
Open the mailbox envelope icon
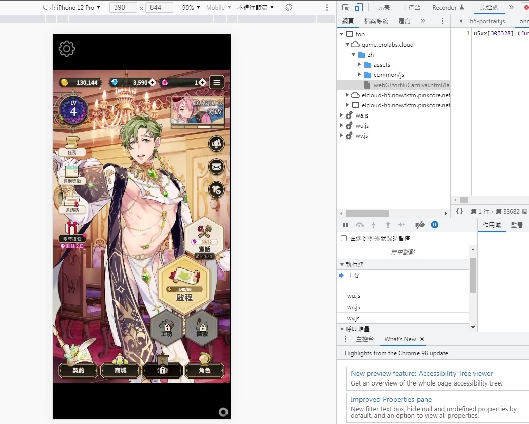click(x=216, y=167)
